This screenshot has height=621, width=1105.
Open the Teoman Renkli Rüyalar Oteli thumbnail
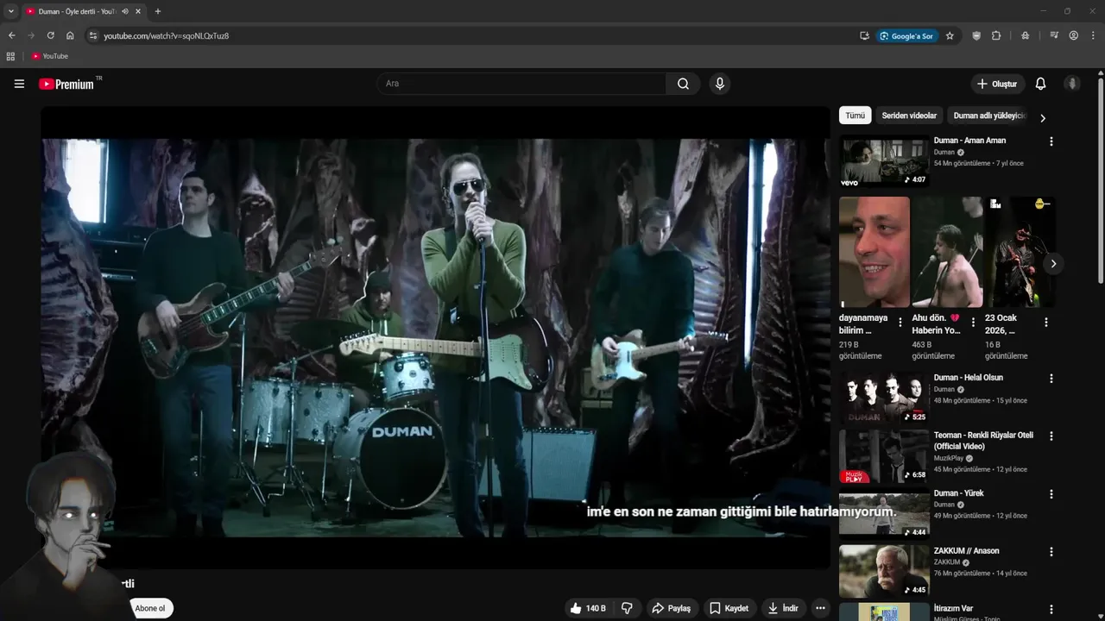(884, 456)
